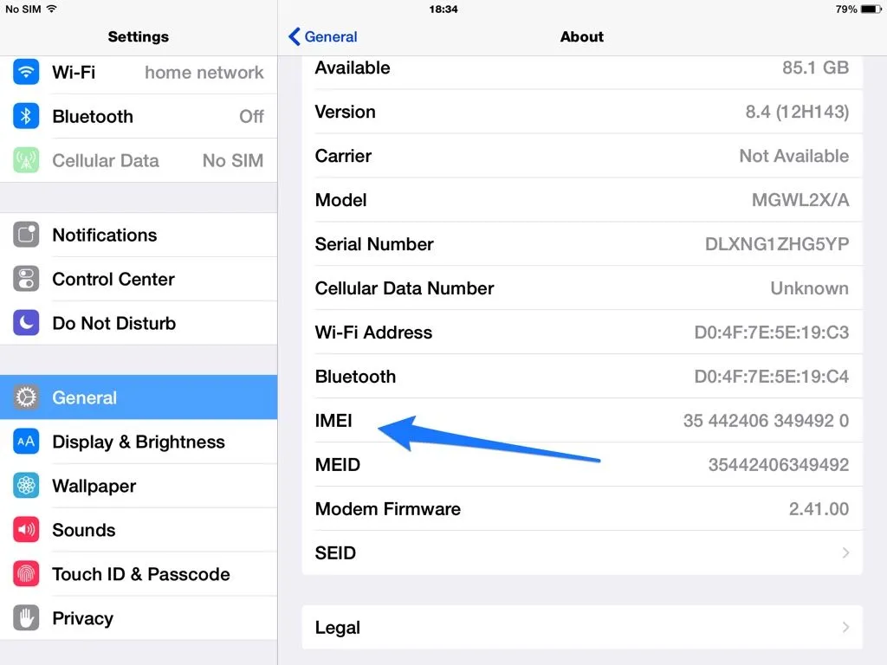Tap the Wi-Fi settings icon
Image resolution: width=887 pixels, height=665 pixels.
(x=26, y=73)
